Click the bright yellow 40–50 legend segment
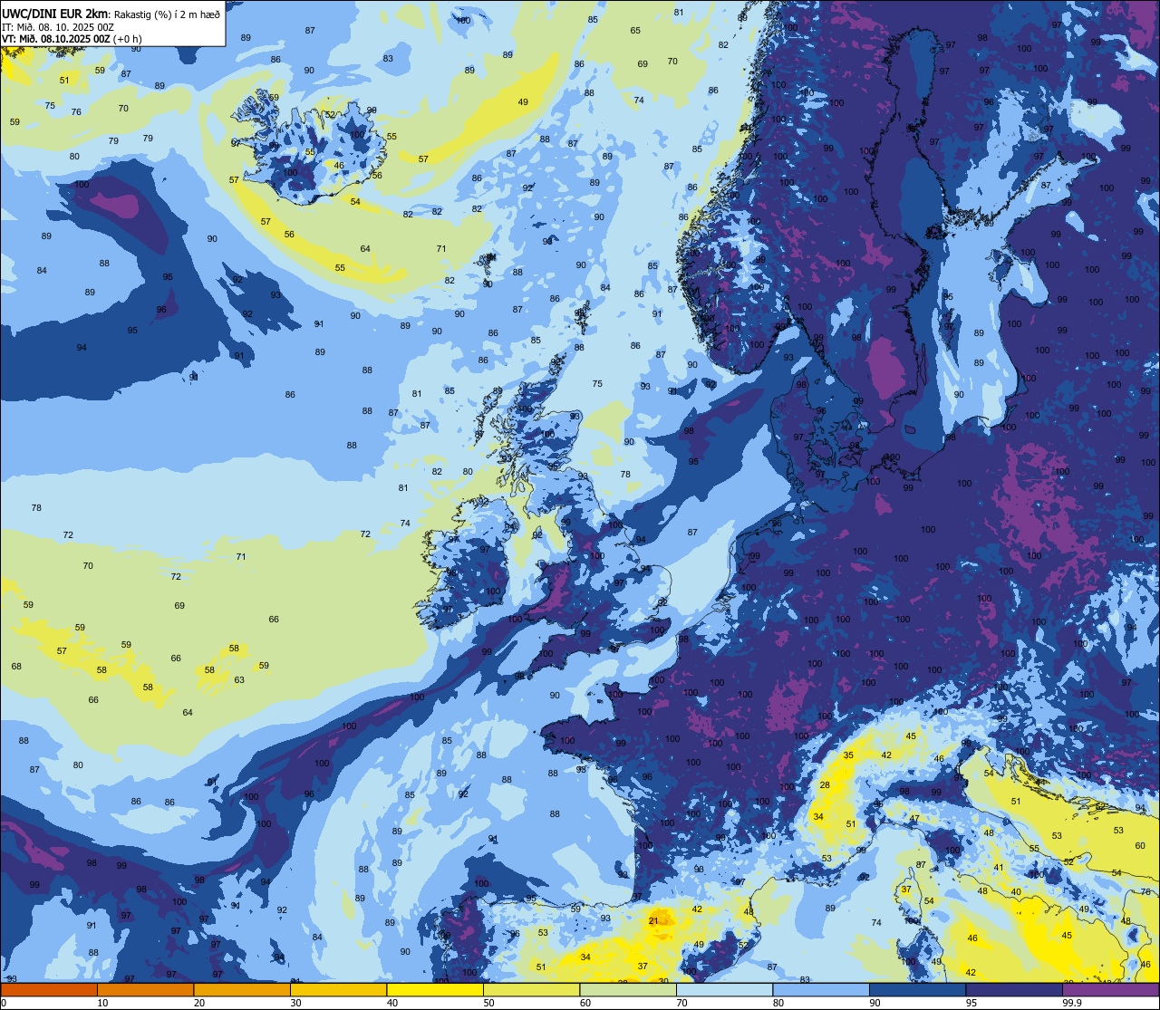 click(435, 990)
